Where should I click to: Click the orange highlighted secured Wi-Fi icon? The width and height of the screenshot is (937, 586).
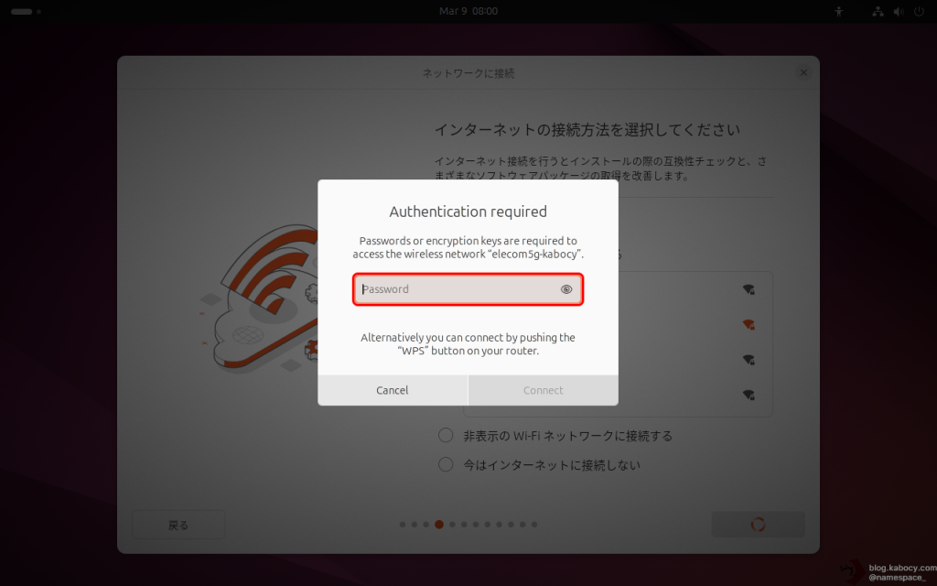click(x=749, y=325)
